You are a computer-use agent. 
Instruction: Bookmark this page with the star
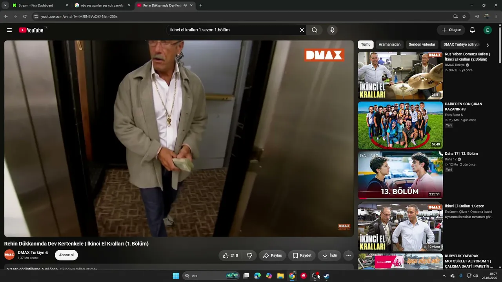click(464, 16)
